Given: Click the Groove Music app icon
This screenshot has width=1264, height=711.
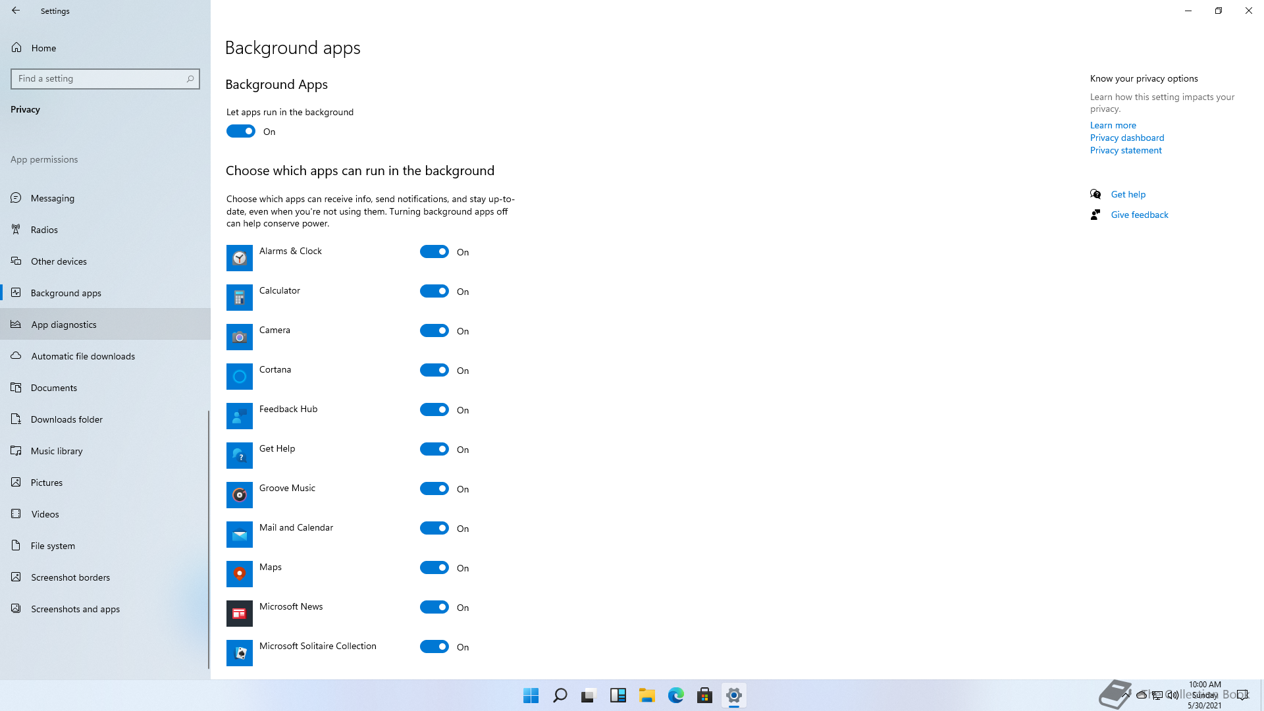Looking at the screenshot, I should pos(240,495).
